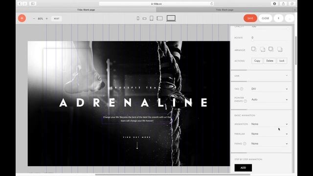Click the settings panel vertical scrollbar
Screen dimensions: 313x176
[296, 50]
